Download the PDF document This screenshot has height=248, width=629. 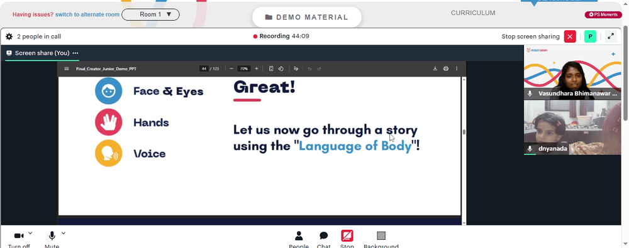coord(435,68)
